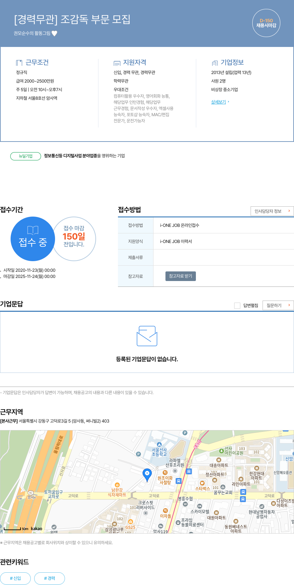Click company name 권모순수의 활동그림

[x=32, y=33]
